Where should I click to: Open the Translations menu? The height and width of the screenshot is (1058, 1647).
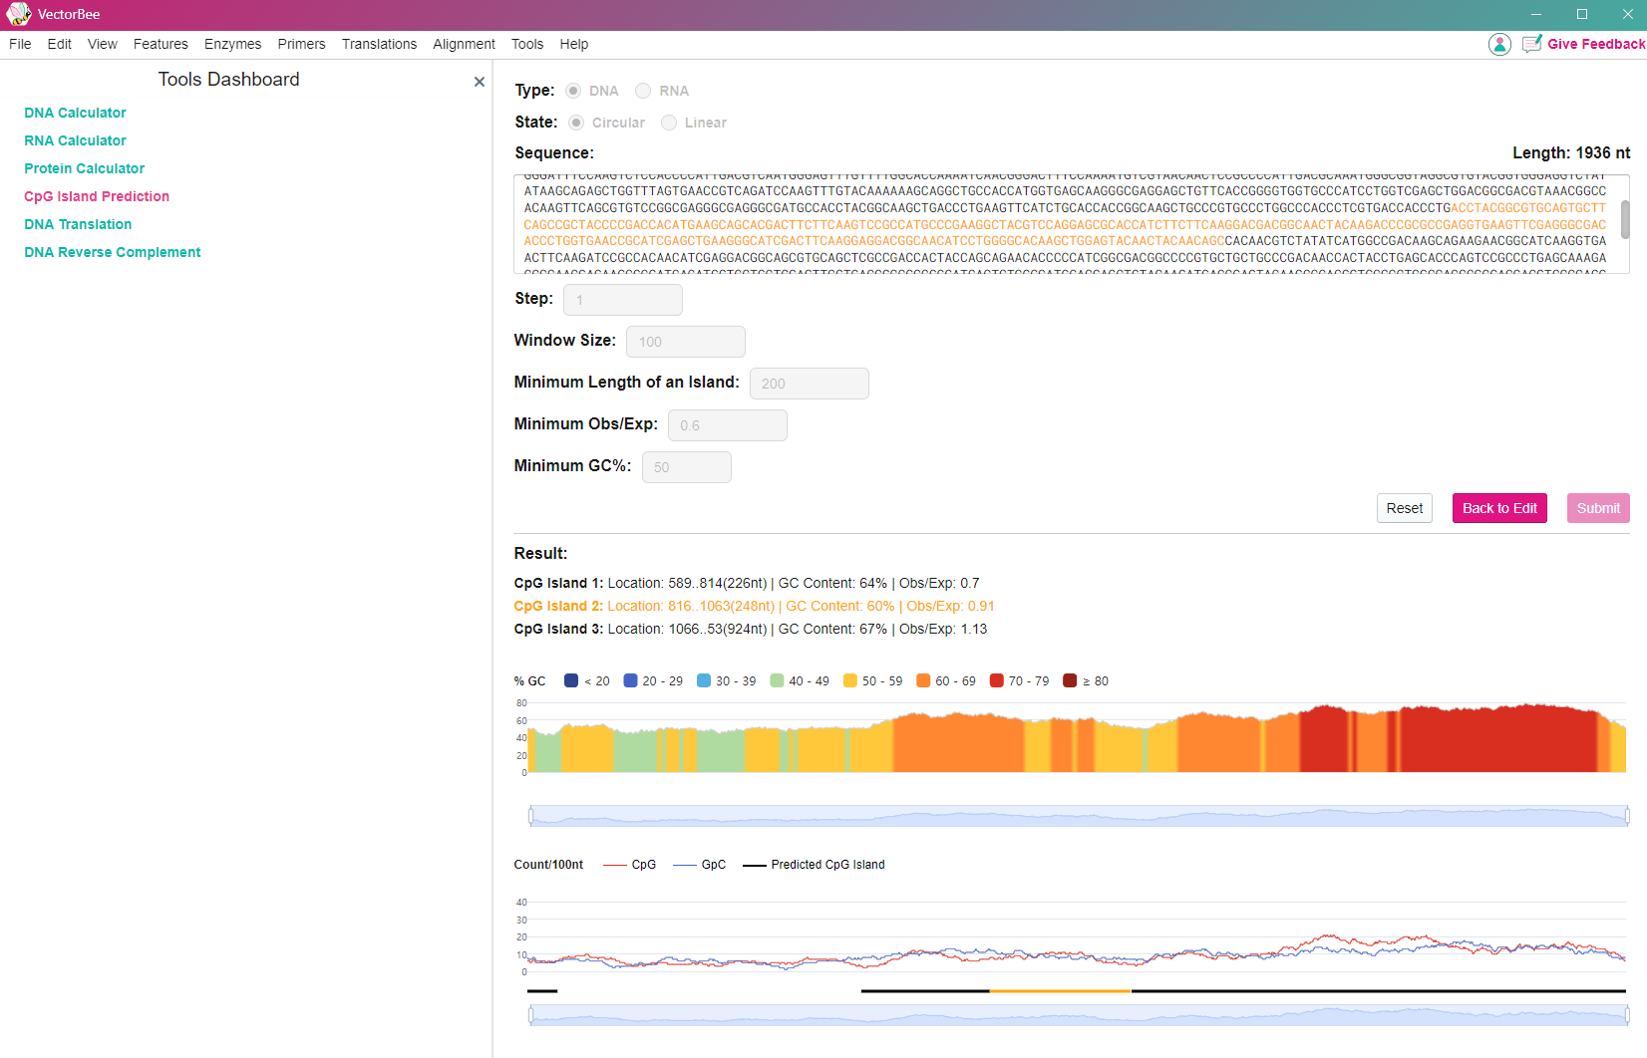tap(379, 44)
